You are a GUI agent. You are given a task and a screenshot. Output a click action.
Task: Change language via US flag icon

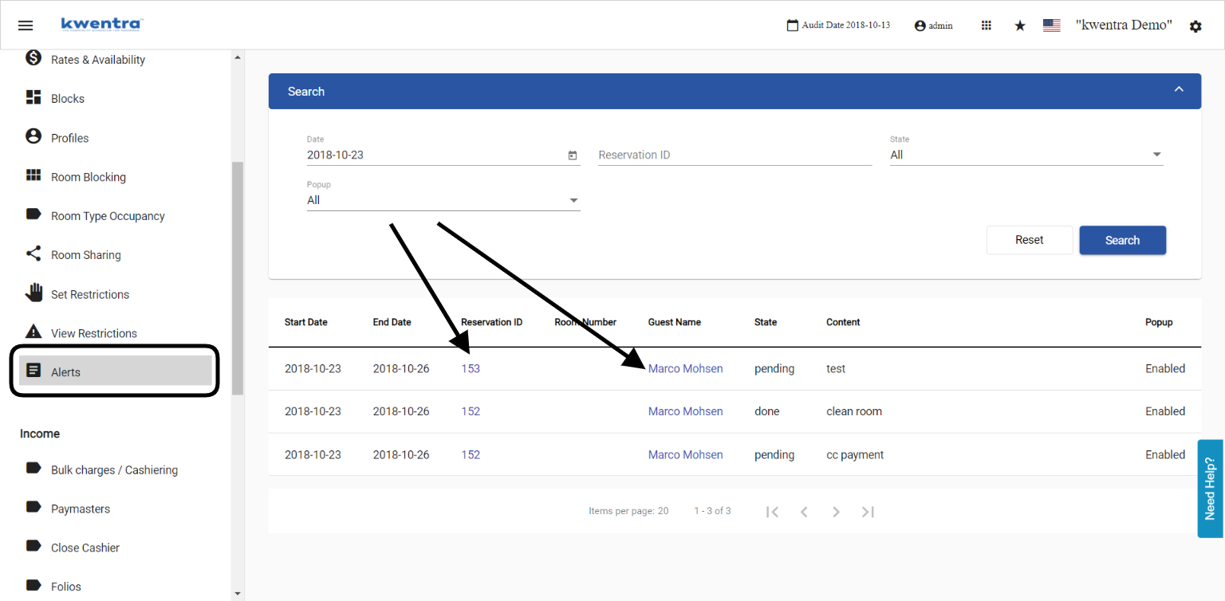pyautogui.click(x=1052, y=26)
